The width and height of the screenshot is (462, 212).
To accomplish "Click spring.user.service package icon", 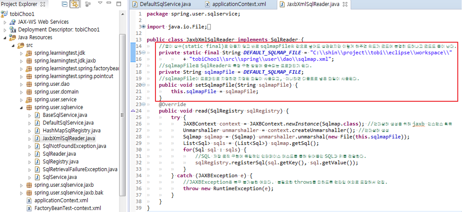I will [29, 100].
